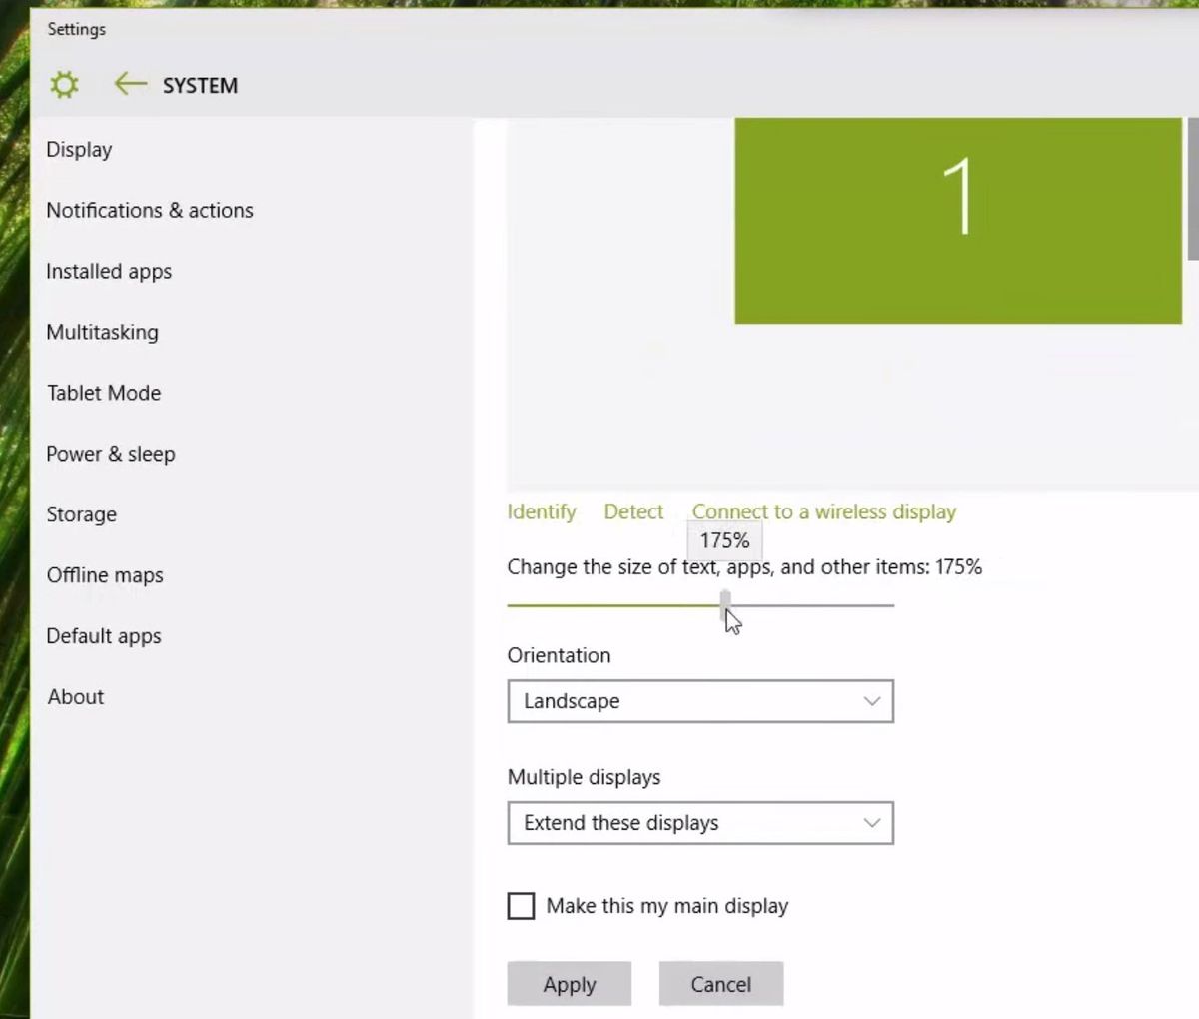Viewport: 1199px width, 1019px height.
Task: Click the back arrow next to SYSTEM
Action: [x=129, y=85]
